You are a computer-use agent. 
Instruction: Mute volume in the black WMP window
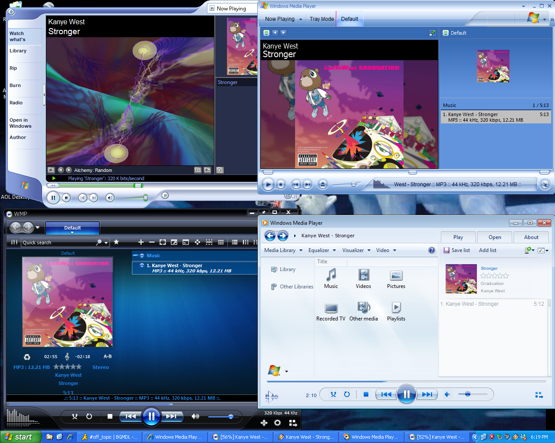click(x=195, y=417)
